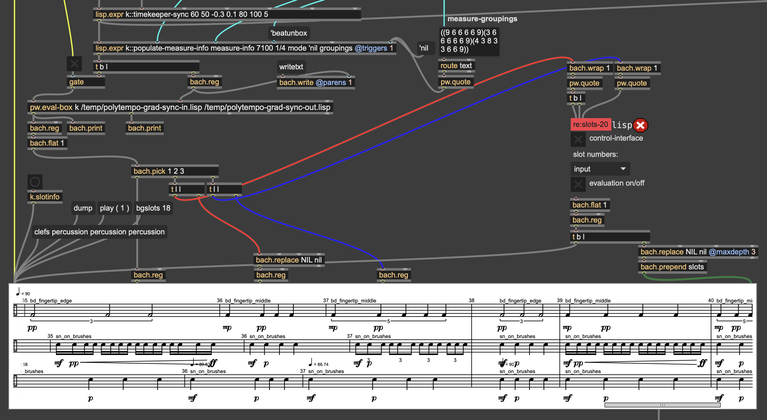Toggle the X box above the gate object

74,64
